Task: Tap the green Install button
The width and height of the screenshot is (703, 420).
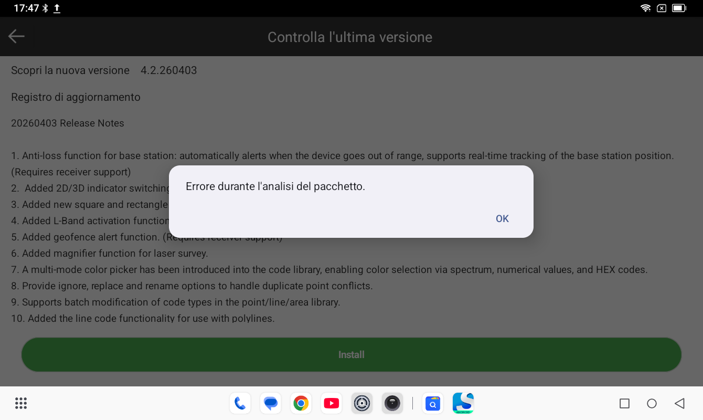Action: point(351,355)
